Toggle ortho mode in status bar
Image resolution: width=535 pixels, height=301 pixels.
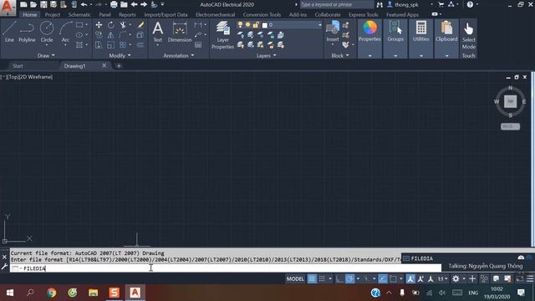339,278
